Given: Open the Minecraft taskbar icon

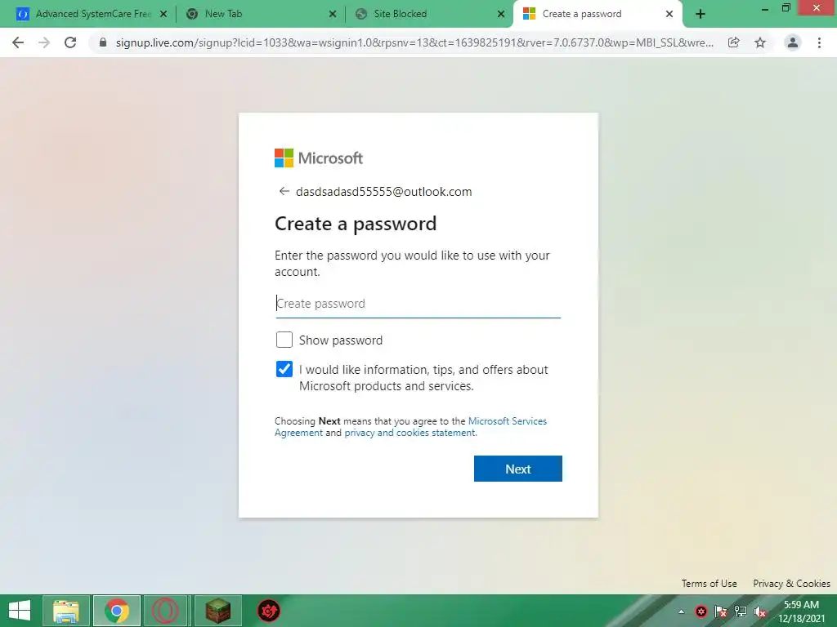Looking at the screenshot, I should tap(217, 611).
